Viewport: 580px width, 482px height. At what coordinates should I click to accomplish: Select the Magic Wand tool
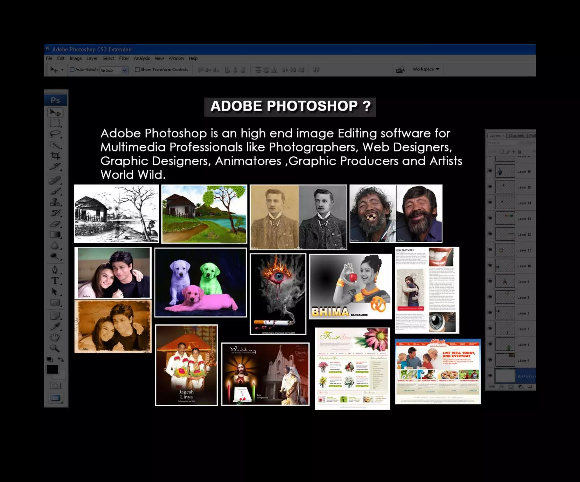(x=55, y=145)
